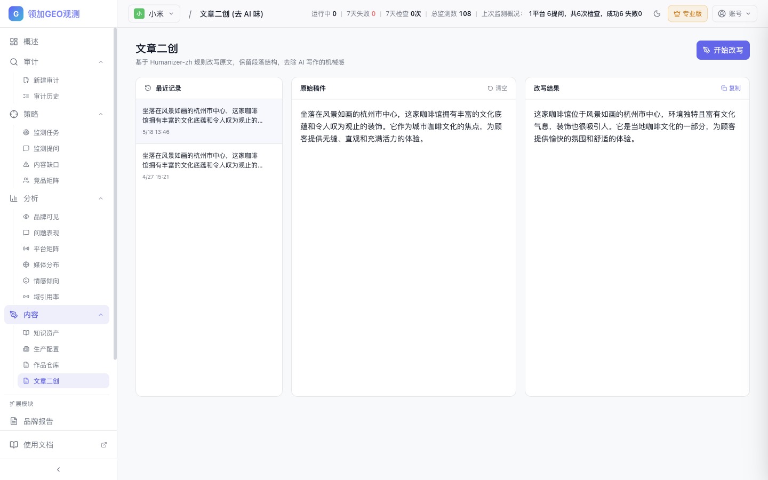Open the 小米 brand dropdown

coord(154,14)
